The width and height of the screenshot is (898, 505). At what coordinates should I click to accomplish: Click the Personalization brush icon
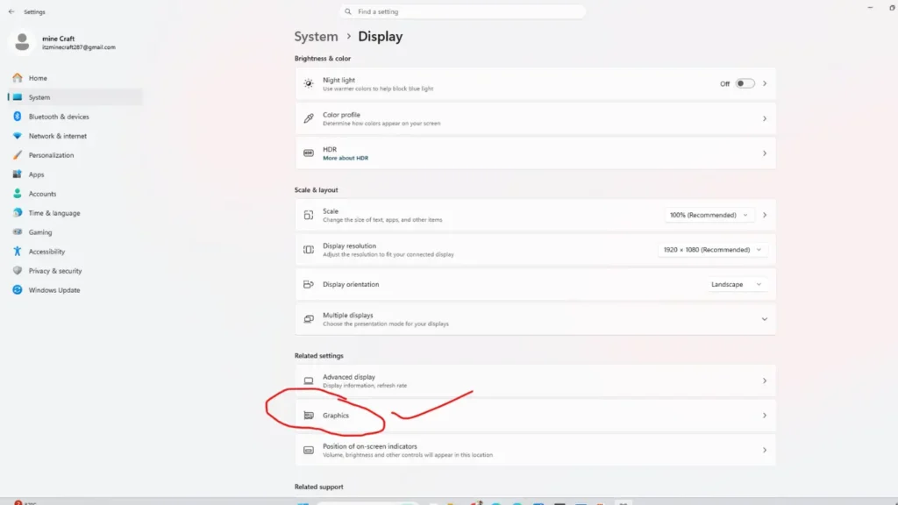click(18, 154)
